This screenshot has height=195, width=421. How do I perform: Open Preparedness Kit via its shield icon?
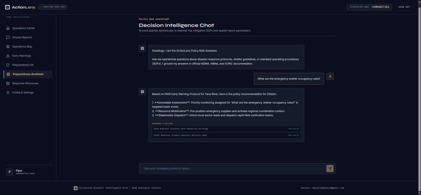[8, 65]
